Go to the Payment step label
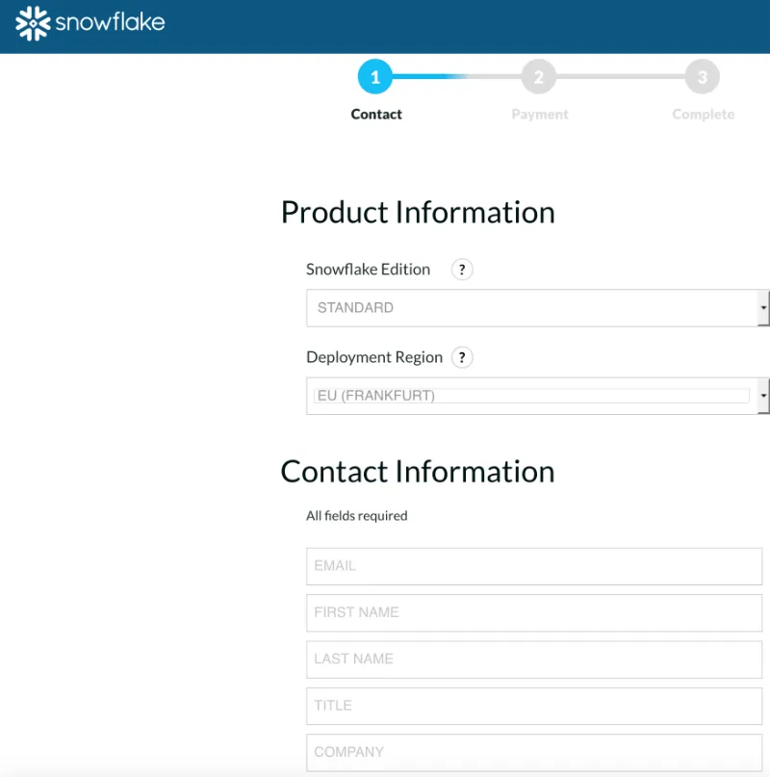Image resolution: width=770 pixels, height=777 pixels. pyautogui.click(x=540, y=114)
